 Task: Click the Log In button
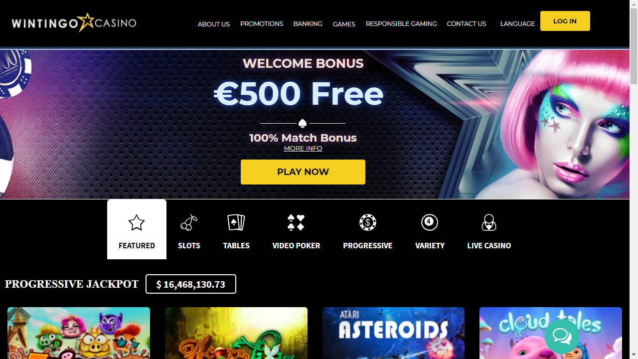pos(565,21)
